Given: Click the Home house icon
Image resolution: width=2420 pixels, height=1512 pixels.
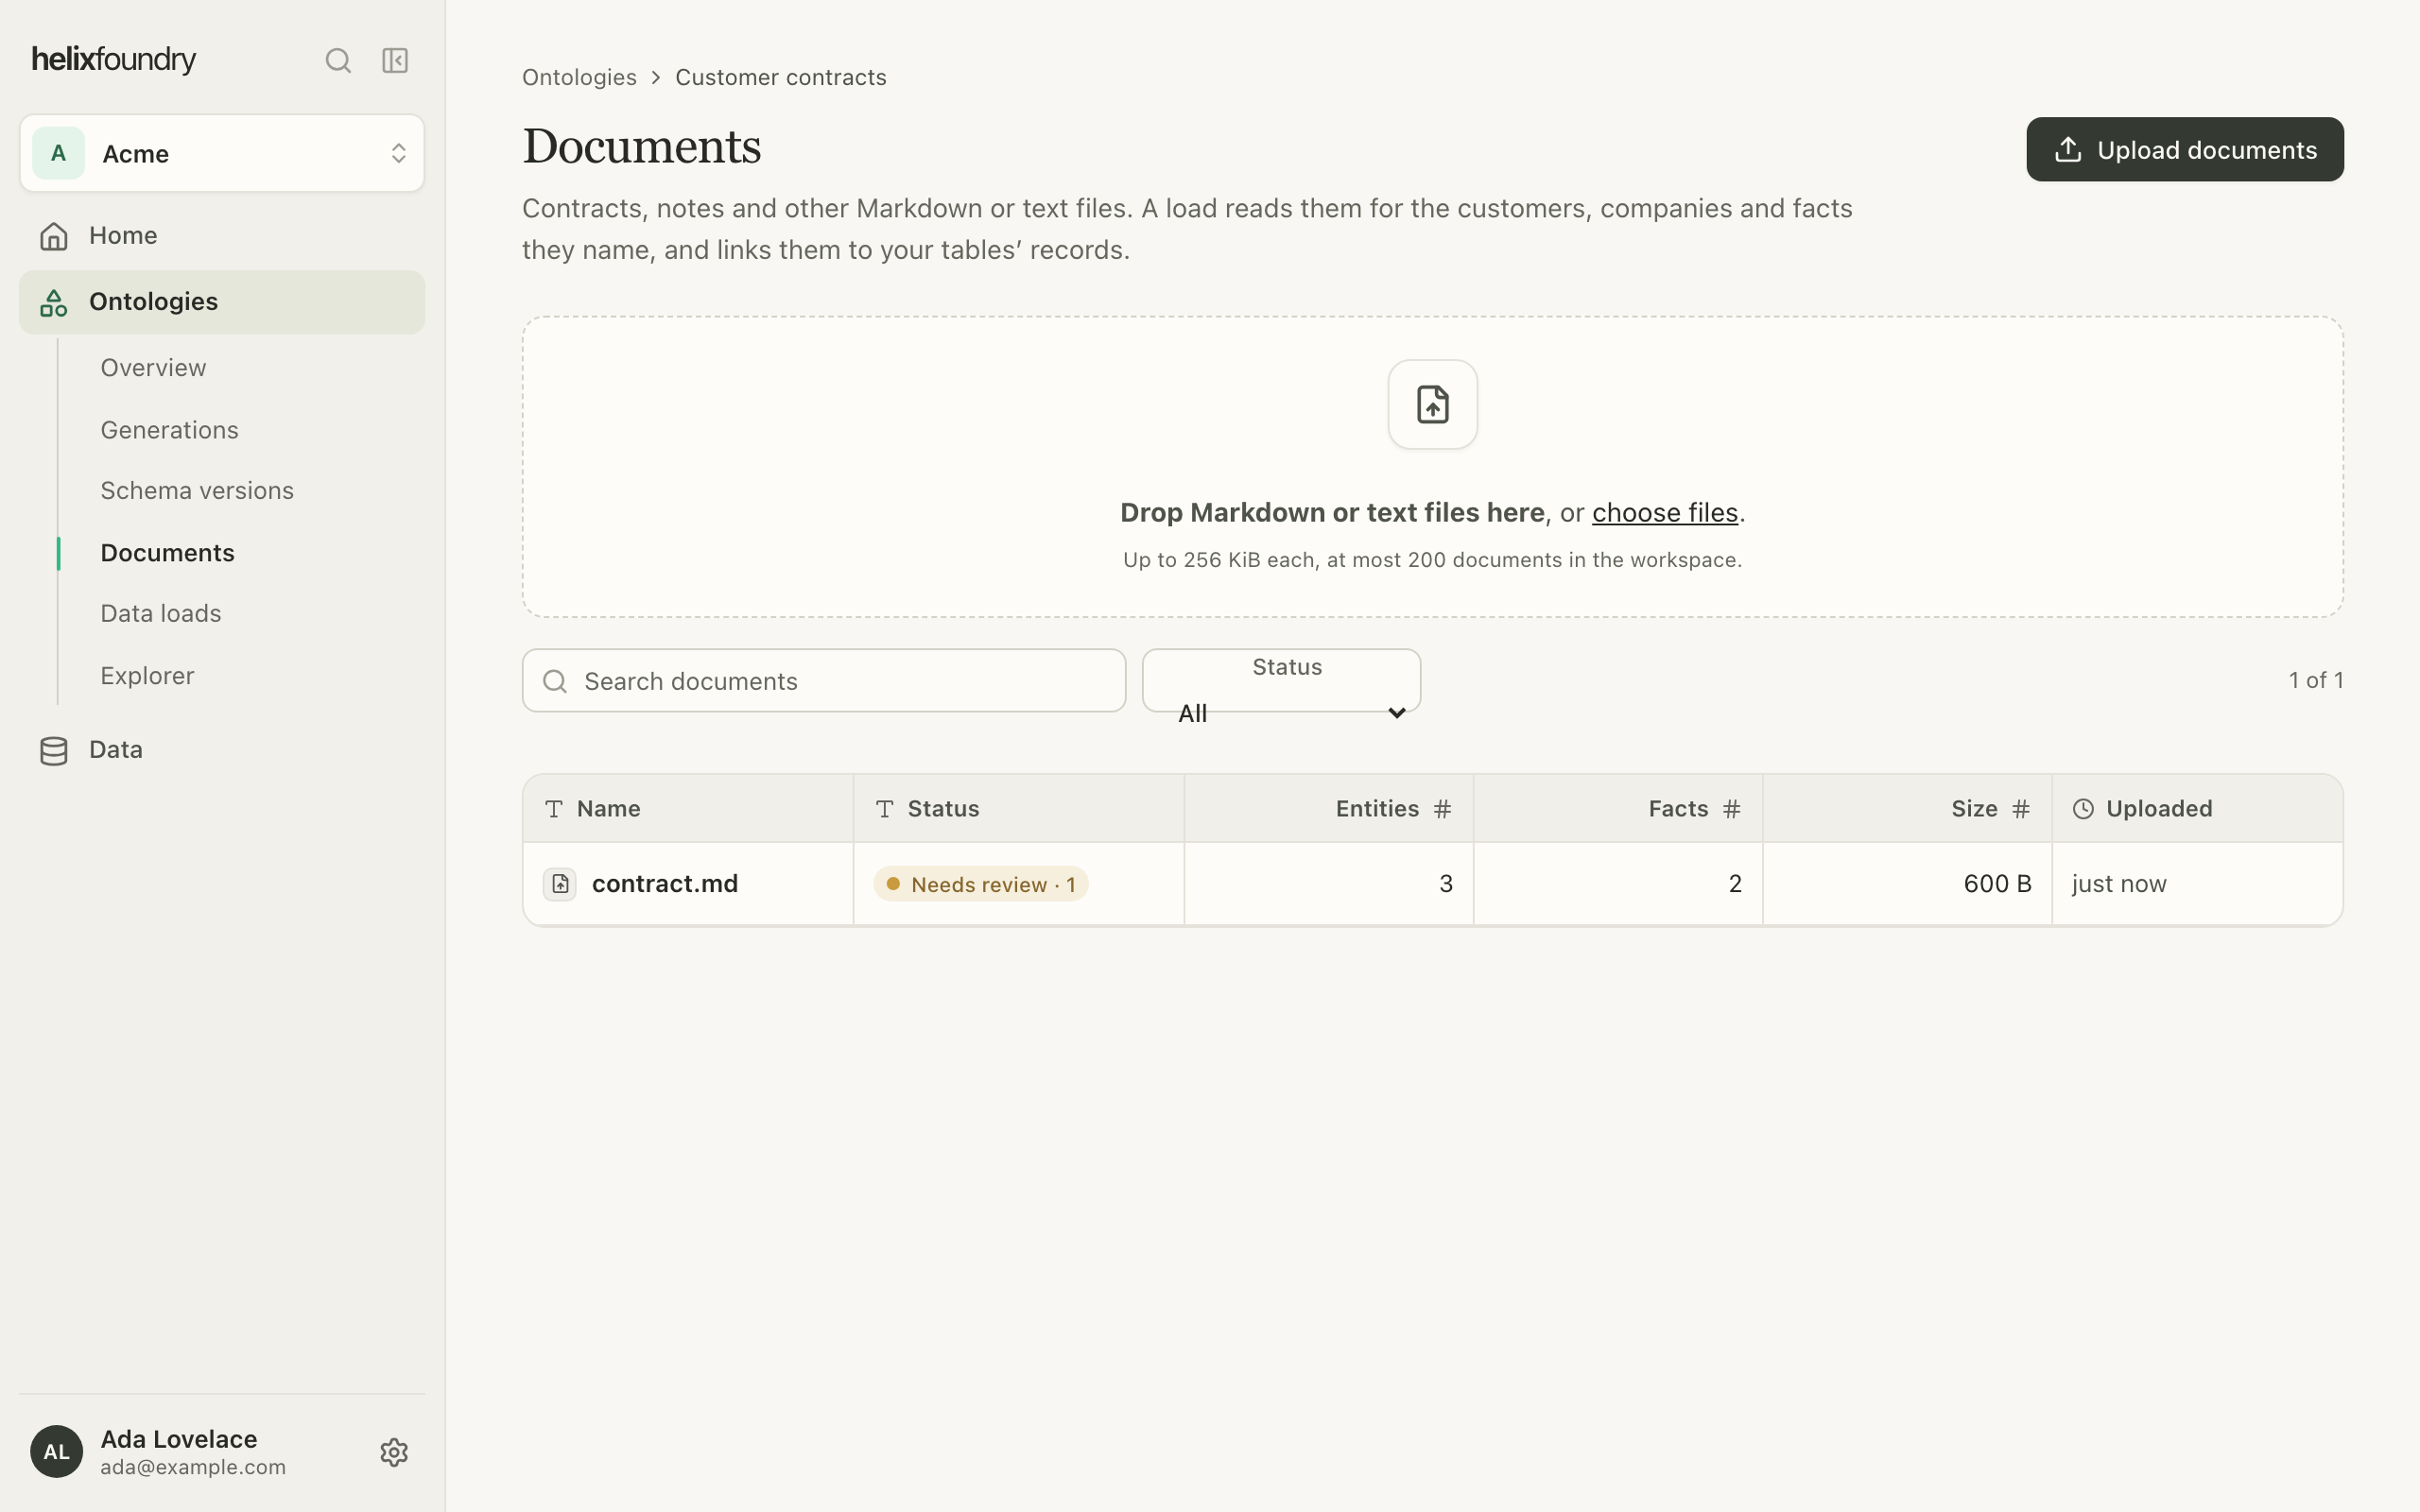Looking at the screenshot, I should click(54, 236).
